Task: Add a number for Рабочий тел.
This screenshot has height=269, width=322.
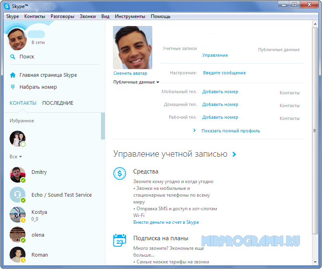Action: point(220,117)
